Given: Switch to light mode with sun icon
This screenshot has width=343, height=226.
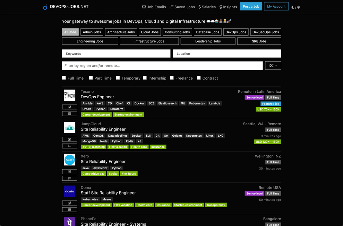Looking at the screenshot, I should [299, 7].
